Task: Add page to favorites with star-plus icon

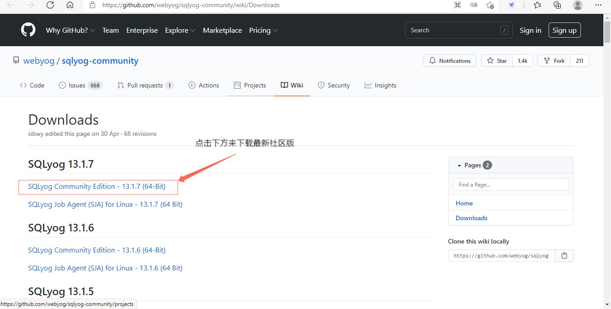Action: (x=490, y=5)
